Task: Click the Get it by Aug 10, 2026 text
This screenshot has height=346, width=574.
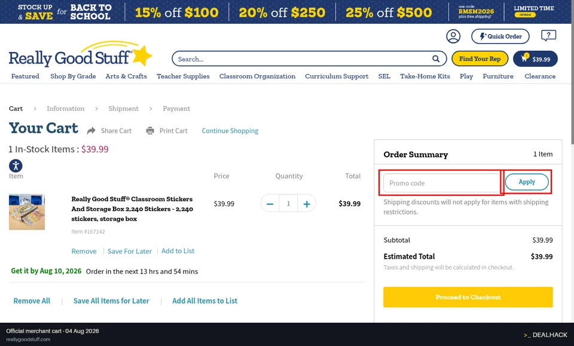Action: coord(46,271)
